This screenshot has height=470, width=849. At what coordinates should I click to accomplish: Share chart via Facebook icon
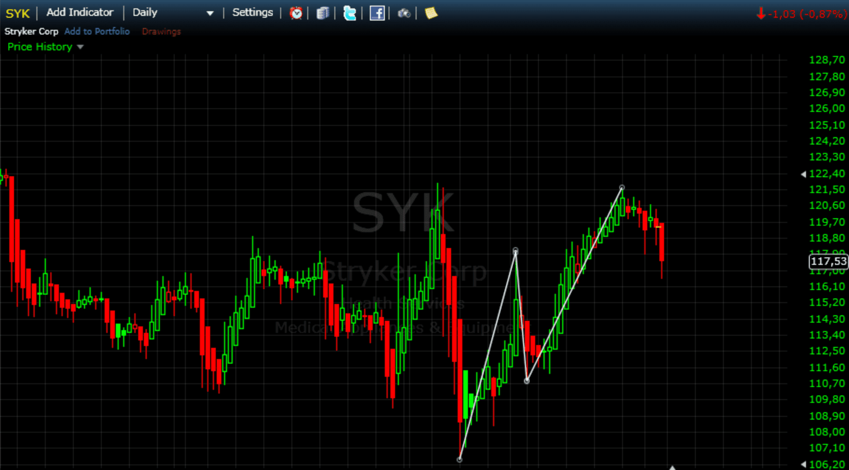[x=377, y=13]
